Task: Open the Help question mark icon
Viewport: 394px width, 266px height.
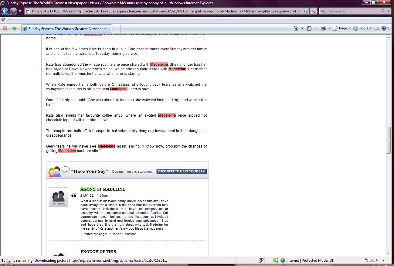Action: point(384,28)
